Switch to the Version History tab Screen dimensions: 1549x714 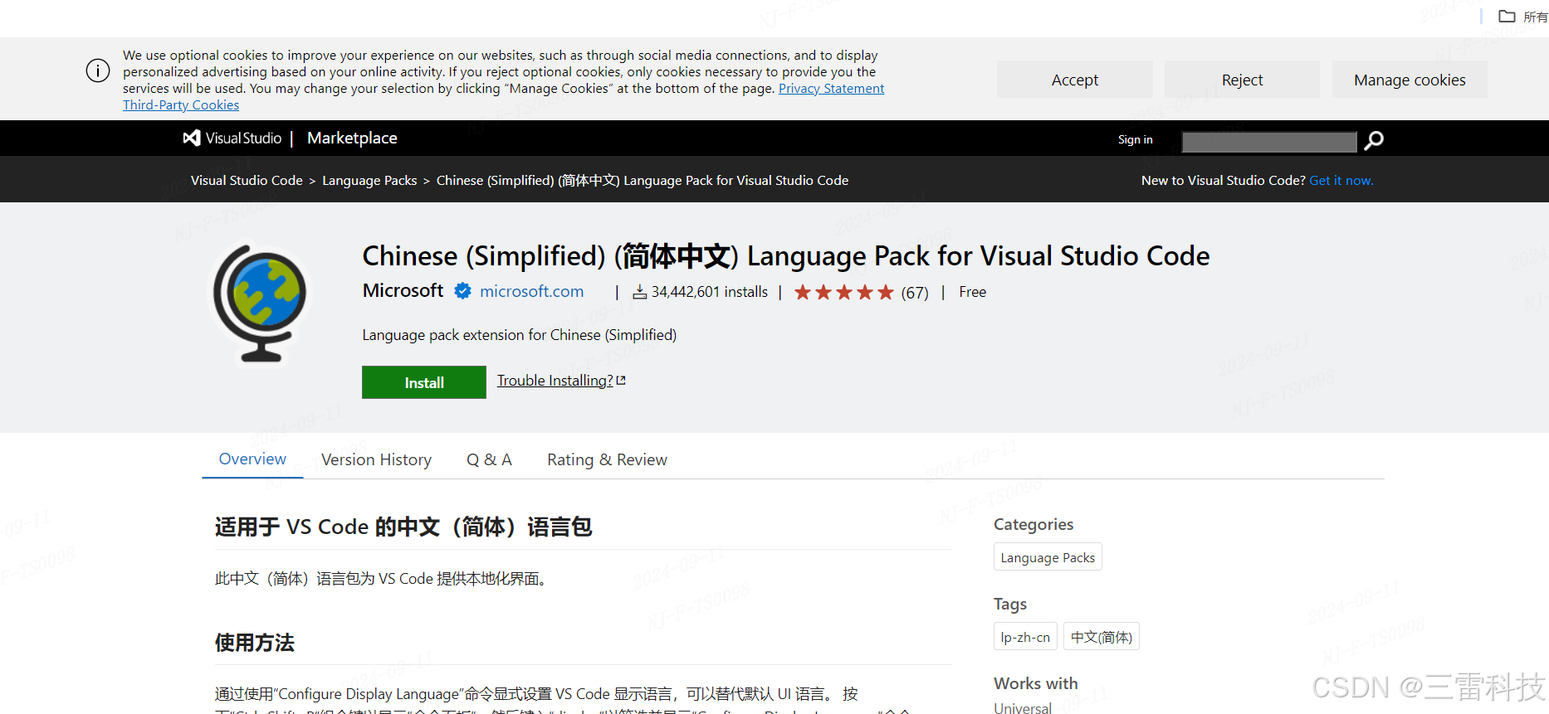[376, 459]
